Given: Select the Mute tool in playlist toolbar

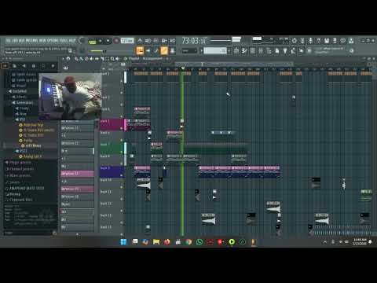Looking at the screenshot, I should 92,59.
